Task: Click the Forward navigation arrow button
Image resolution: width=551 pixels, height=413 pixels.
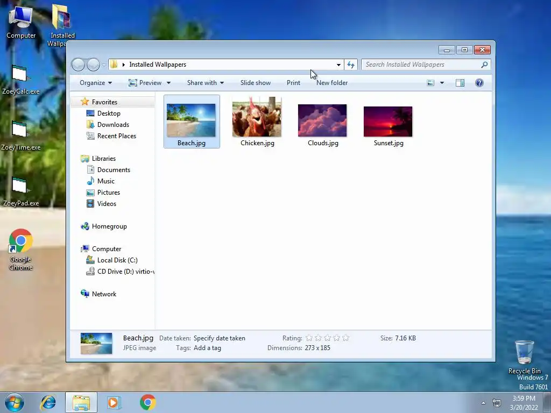Action: 93,65
